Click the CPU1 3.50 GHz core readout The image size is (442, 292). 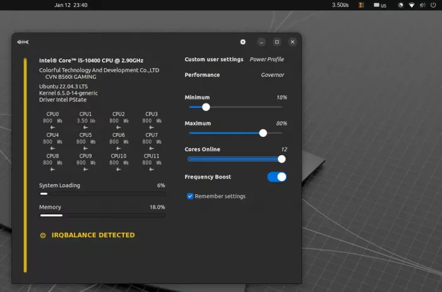tap(85, 120)
